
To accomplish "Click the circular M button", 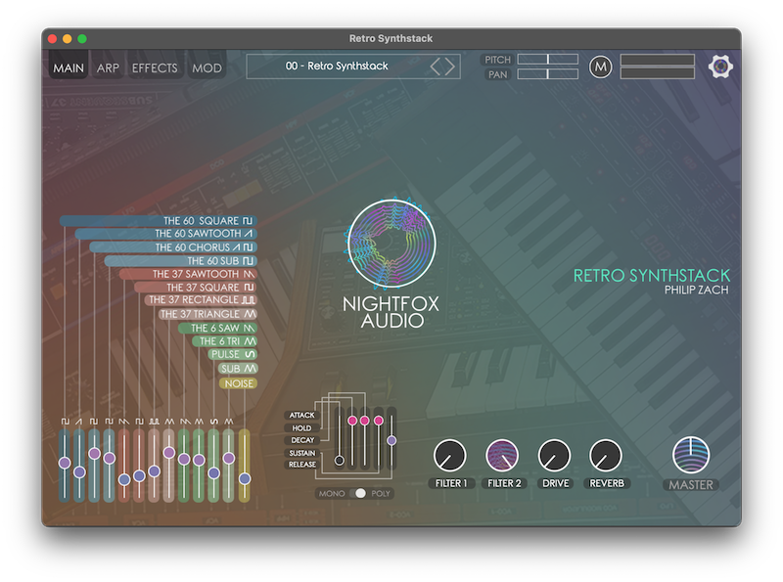I will point(600,67).
